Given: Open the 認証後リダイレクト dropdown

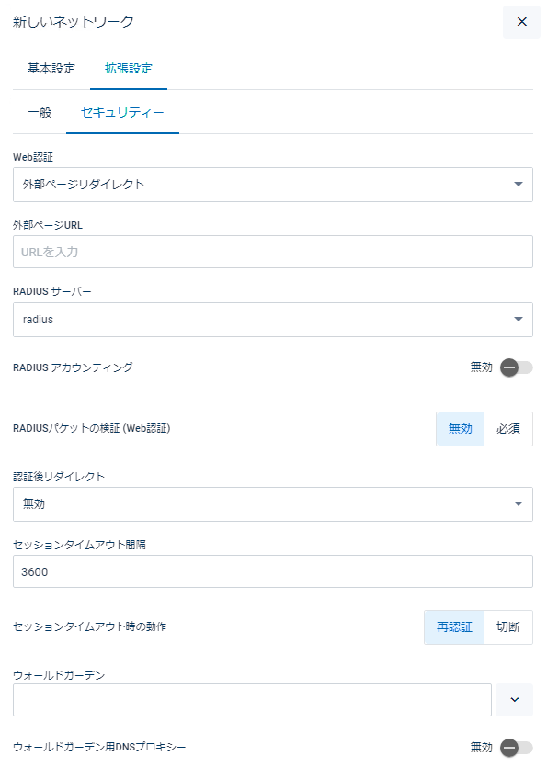Looking at the screenshot, I should tap(273, 504).
